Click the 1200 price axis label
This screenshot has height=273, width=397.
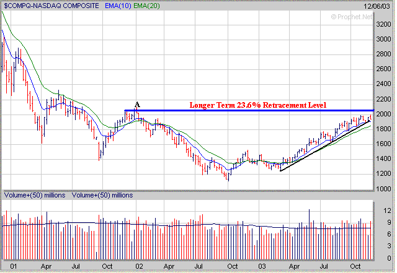tap(383, 174)
